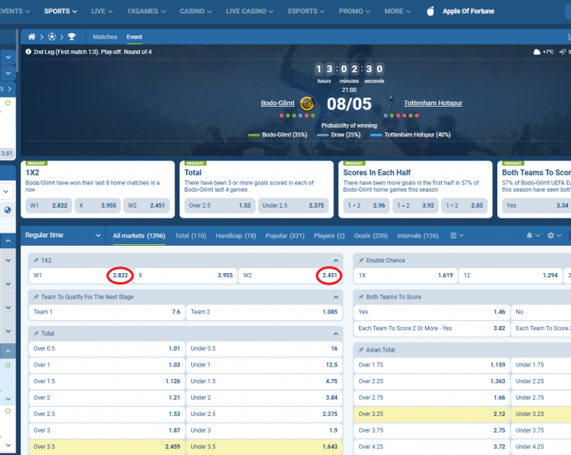Image resolution: width=571 pixels, height=455 pixels.
Task: Bet Under 0.5 at 16
Action: pos(264,348)
